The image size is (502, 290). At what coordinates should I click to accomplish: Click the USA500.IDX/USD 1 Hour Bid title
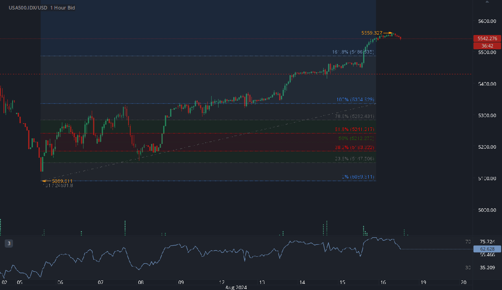(x=42, y=8)
